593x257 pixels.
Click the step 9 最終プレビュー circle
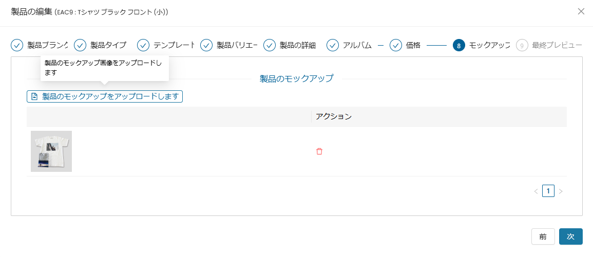click(x=522, y=45)
